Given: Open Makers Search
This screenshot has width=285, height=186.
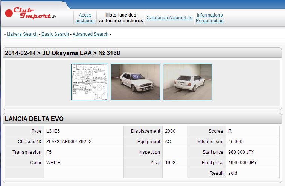Looking at the screenshot, I should coord(22,34).
